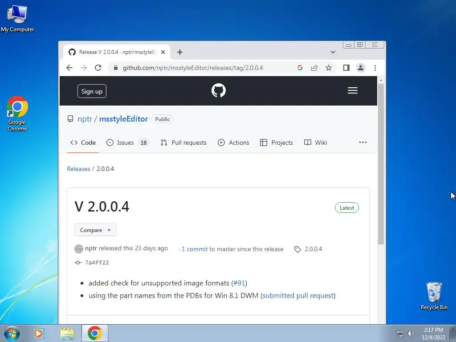Screen dimensions: 456x342
Task: Open the msstyleEditor repository link
Action: point(123,119)
